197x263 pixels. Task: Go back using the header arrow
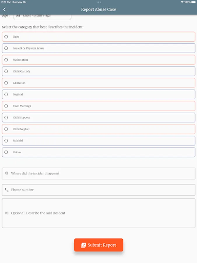(4, 10)
